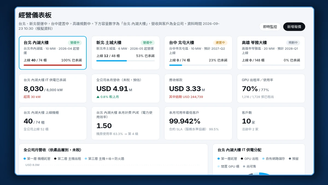Toggle 第一層 機櫃託管 revenue legend
The height and width of the screenshot is (185, 328).
click(37, 159)
